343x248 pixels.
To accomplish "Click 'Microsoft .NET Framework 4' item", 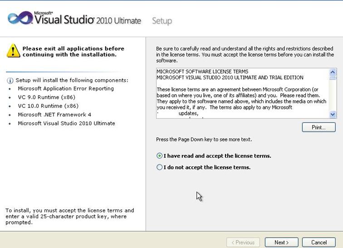I will (x=54, y=115).
